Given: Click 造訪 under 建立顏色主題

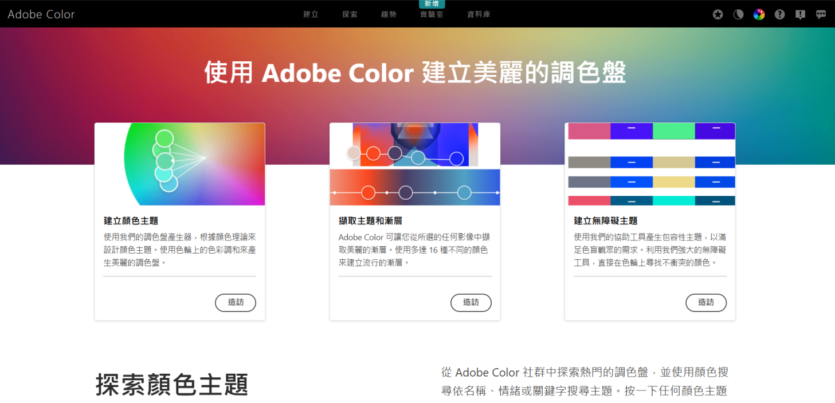Looking at the screenshot, I should (236, 303).
